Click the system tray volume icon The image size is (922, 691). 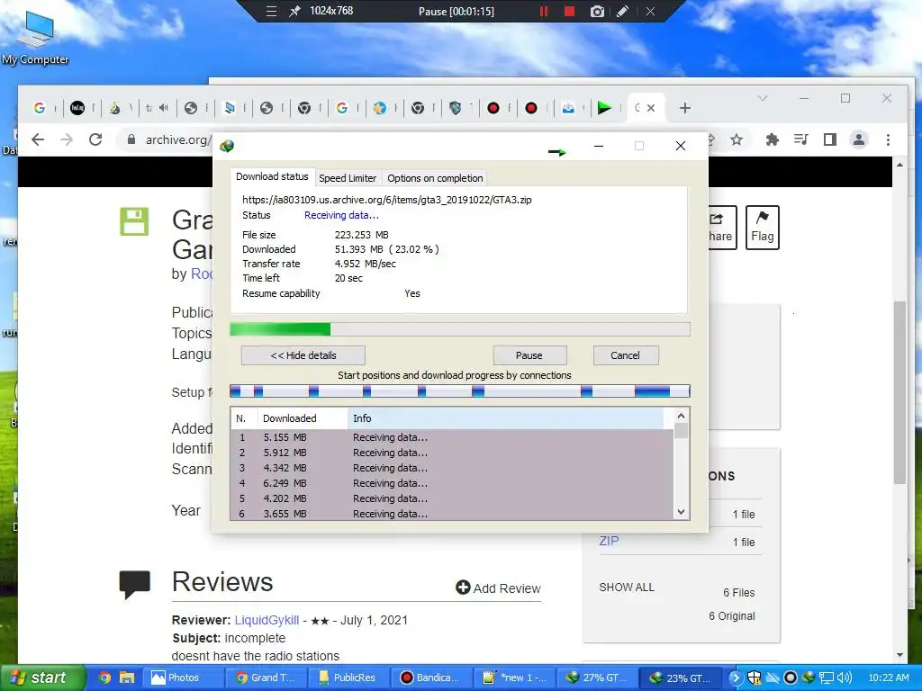tap(844, 678)
